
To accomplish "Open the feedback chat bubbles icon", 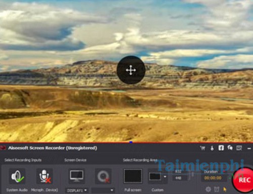I will tap(230, 148).
